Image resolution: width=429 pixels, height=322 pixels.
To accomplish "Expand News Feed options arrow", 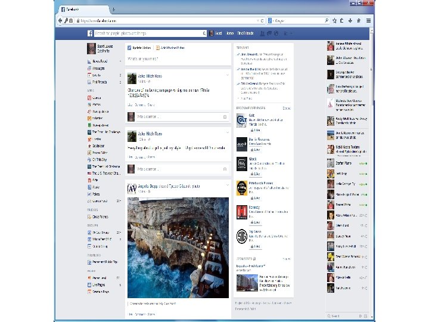I will tap(120, 61).
